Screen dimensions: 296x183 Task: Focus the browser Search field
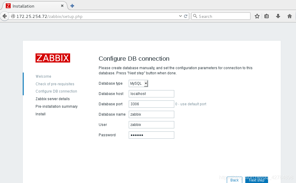tap(221, 16)
